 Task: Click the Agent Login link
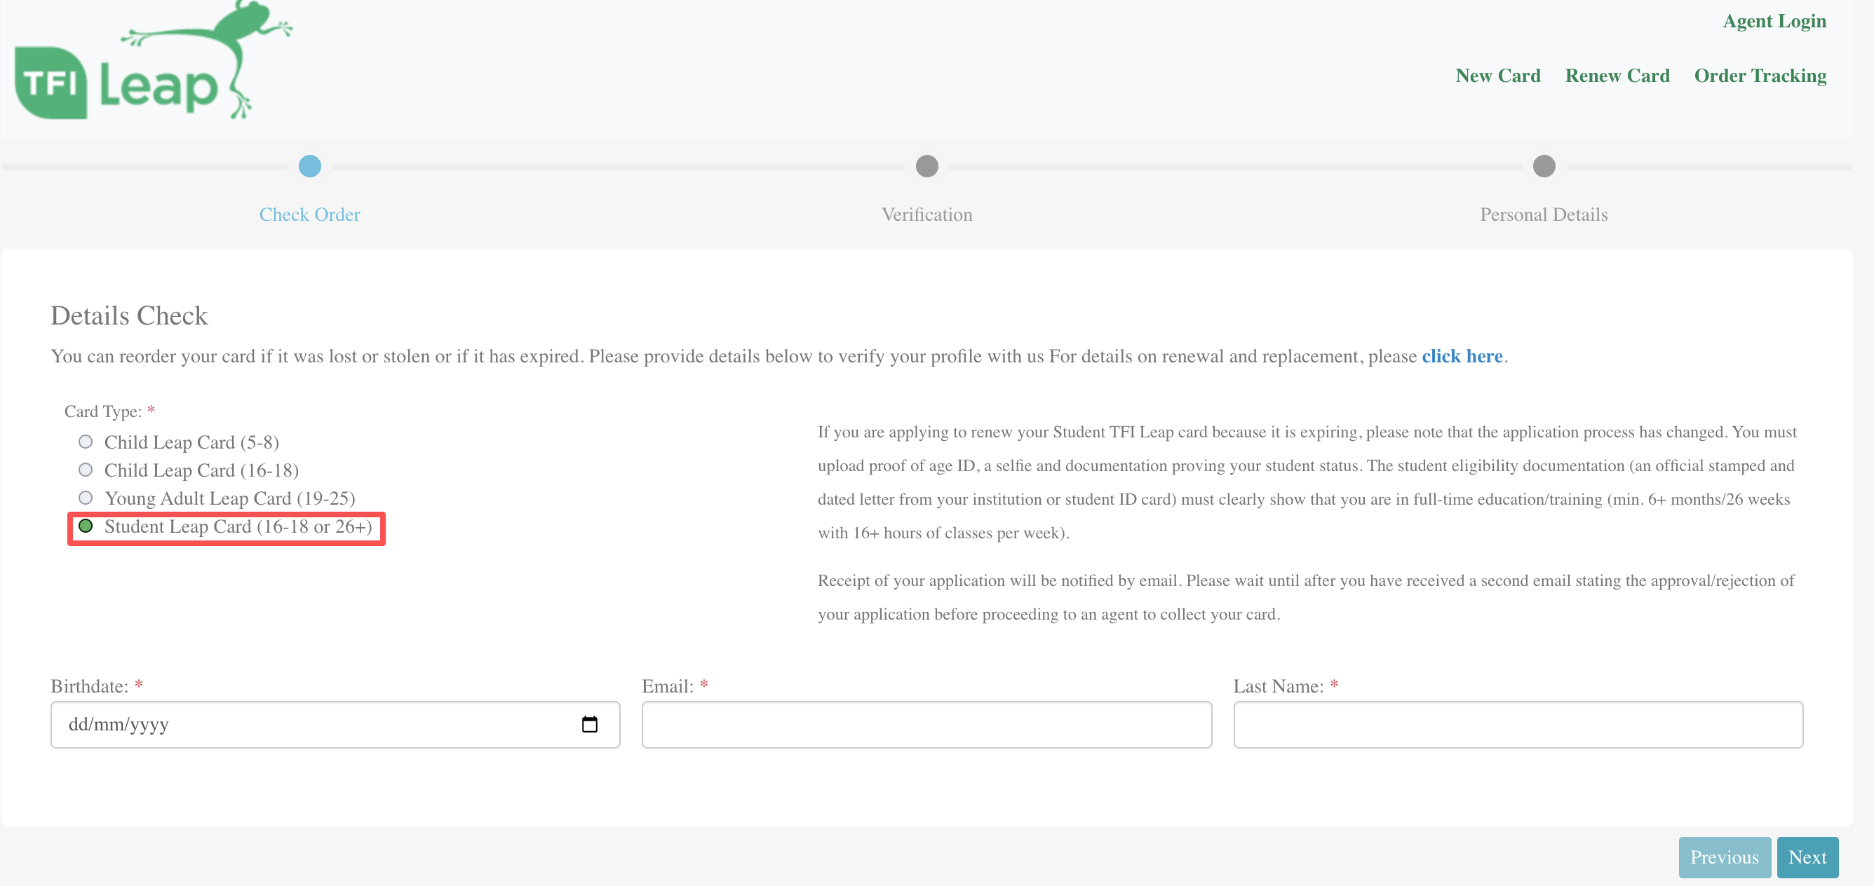(x=1774, y=21)
